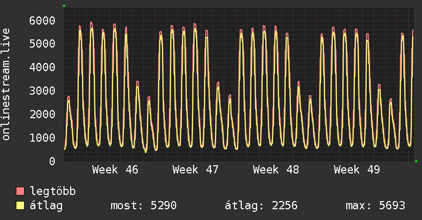The image size is (422, 220).
Task: Click the 5000 y-axis tick label
Action: [x=43, y=43]
